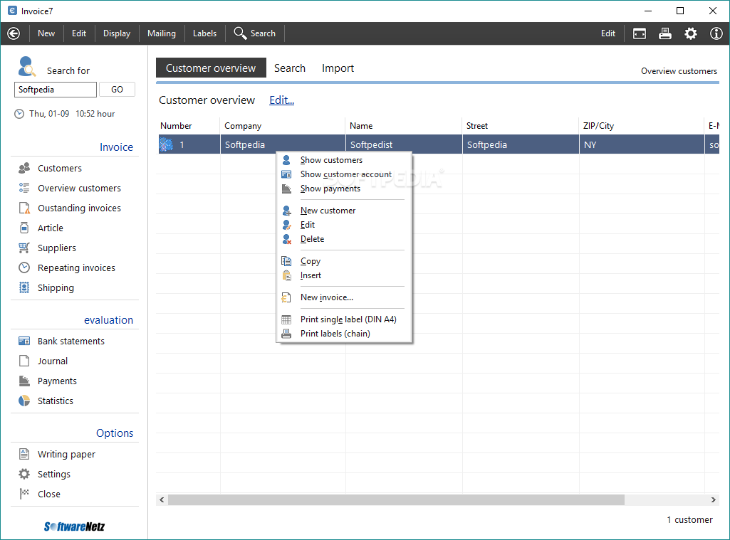Click the Journal page icon

click(x=24, y=361)
